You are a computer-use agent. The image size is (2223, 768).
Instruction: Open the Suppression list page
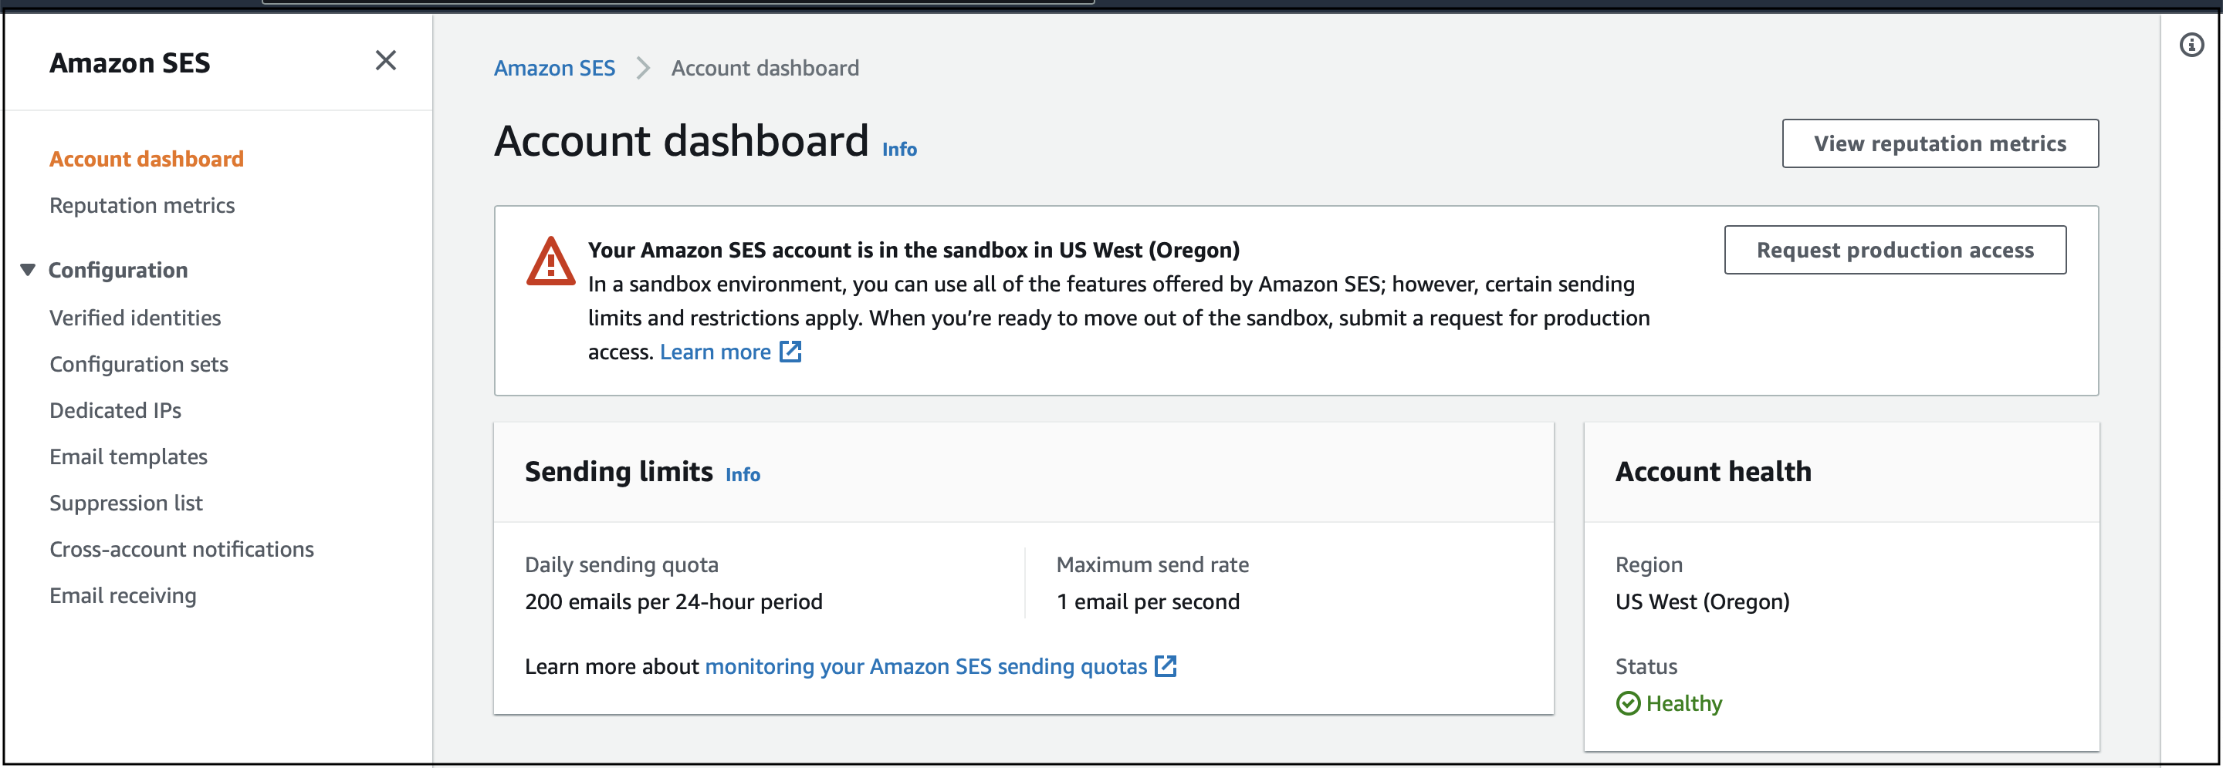126,504
